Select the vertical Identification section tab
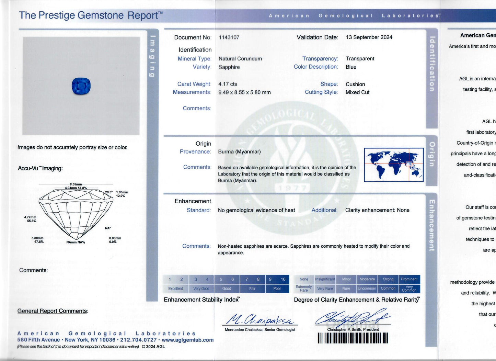The width and height of the screenshot is (496, 361). coord(432,64)
